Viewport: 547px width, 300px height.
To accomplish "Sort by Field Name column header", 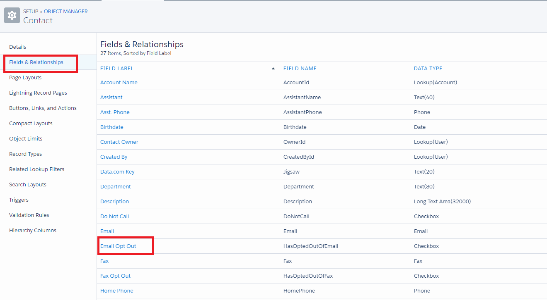I will 300,69.
